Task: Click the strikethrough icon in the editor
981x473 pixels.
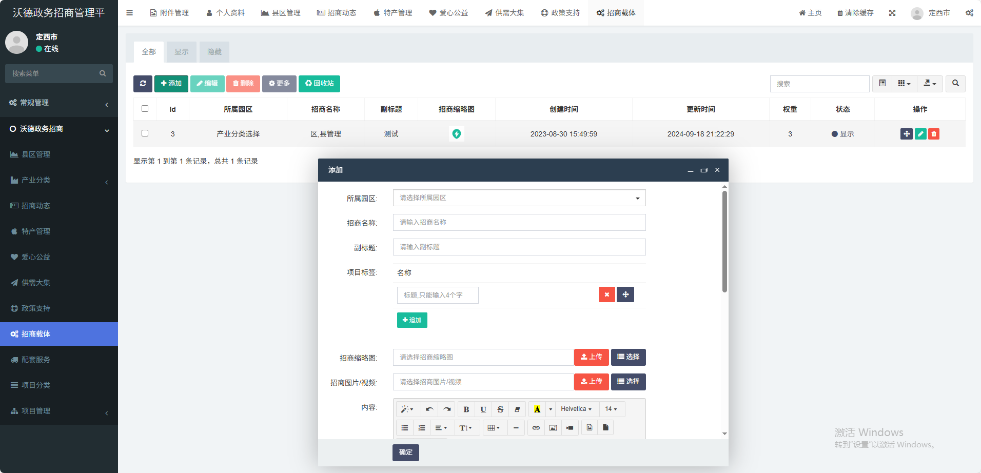Action: pos(500,409)
